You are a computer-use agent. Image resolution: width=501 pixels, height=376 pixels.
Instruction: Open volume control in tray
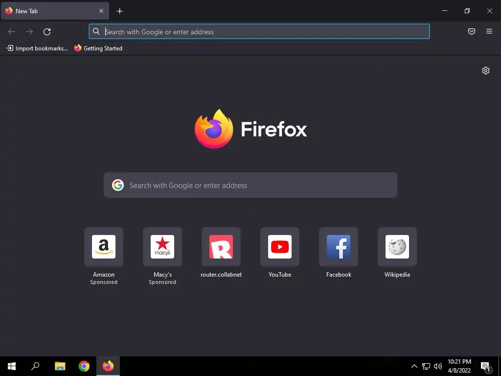[438, 366]
